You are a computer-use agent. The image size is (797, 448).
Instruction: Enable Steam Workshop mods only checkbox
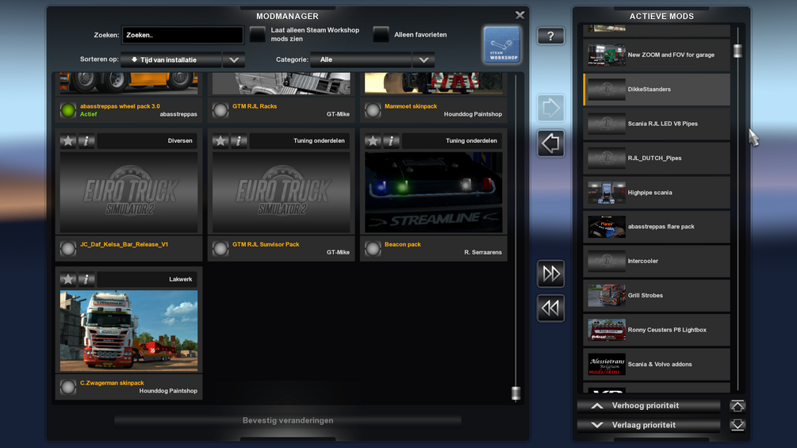point(258,35)
